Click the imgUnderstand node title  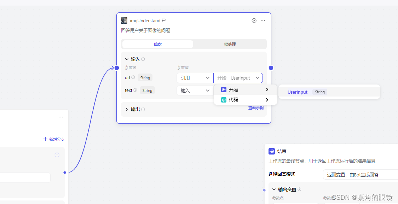pyautogui.click(x=145, y=21)
